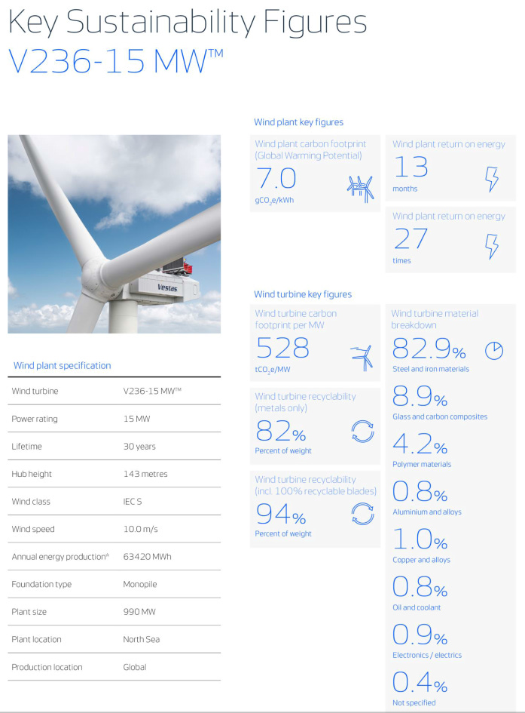Click the '4.2%' value
The height and width of the screenshot is (713, 525).
click(x=420, y=444)
